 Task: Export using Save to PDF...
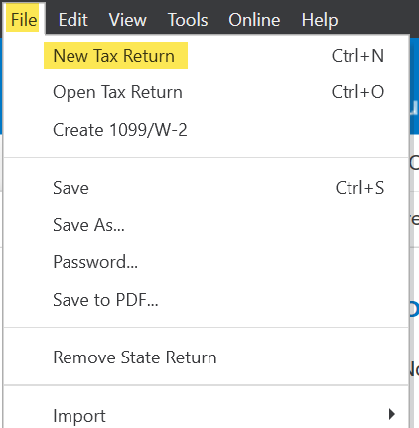207,300
